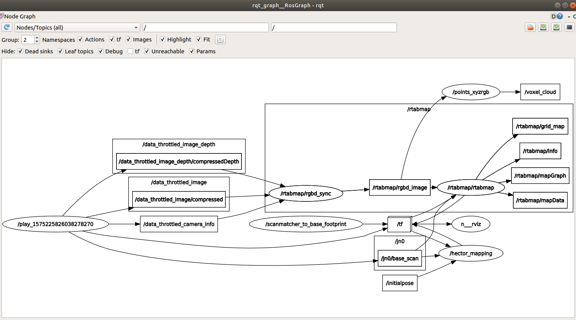Save graph as SVG icon

(x=556, y=27)
